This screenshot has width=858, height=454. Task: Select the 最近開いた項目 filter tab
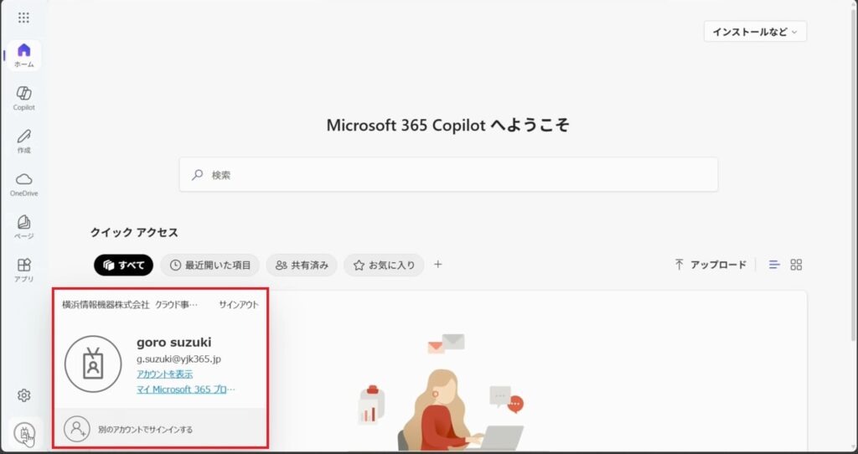pyautogui.click(x=210, y=266)
